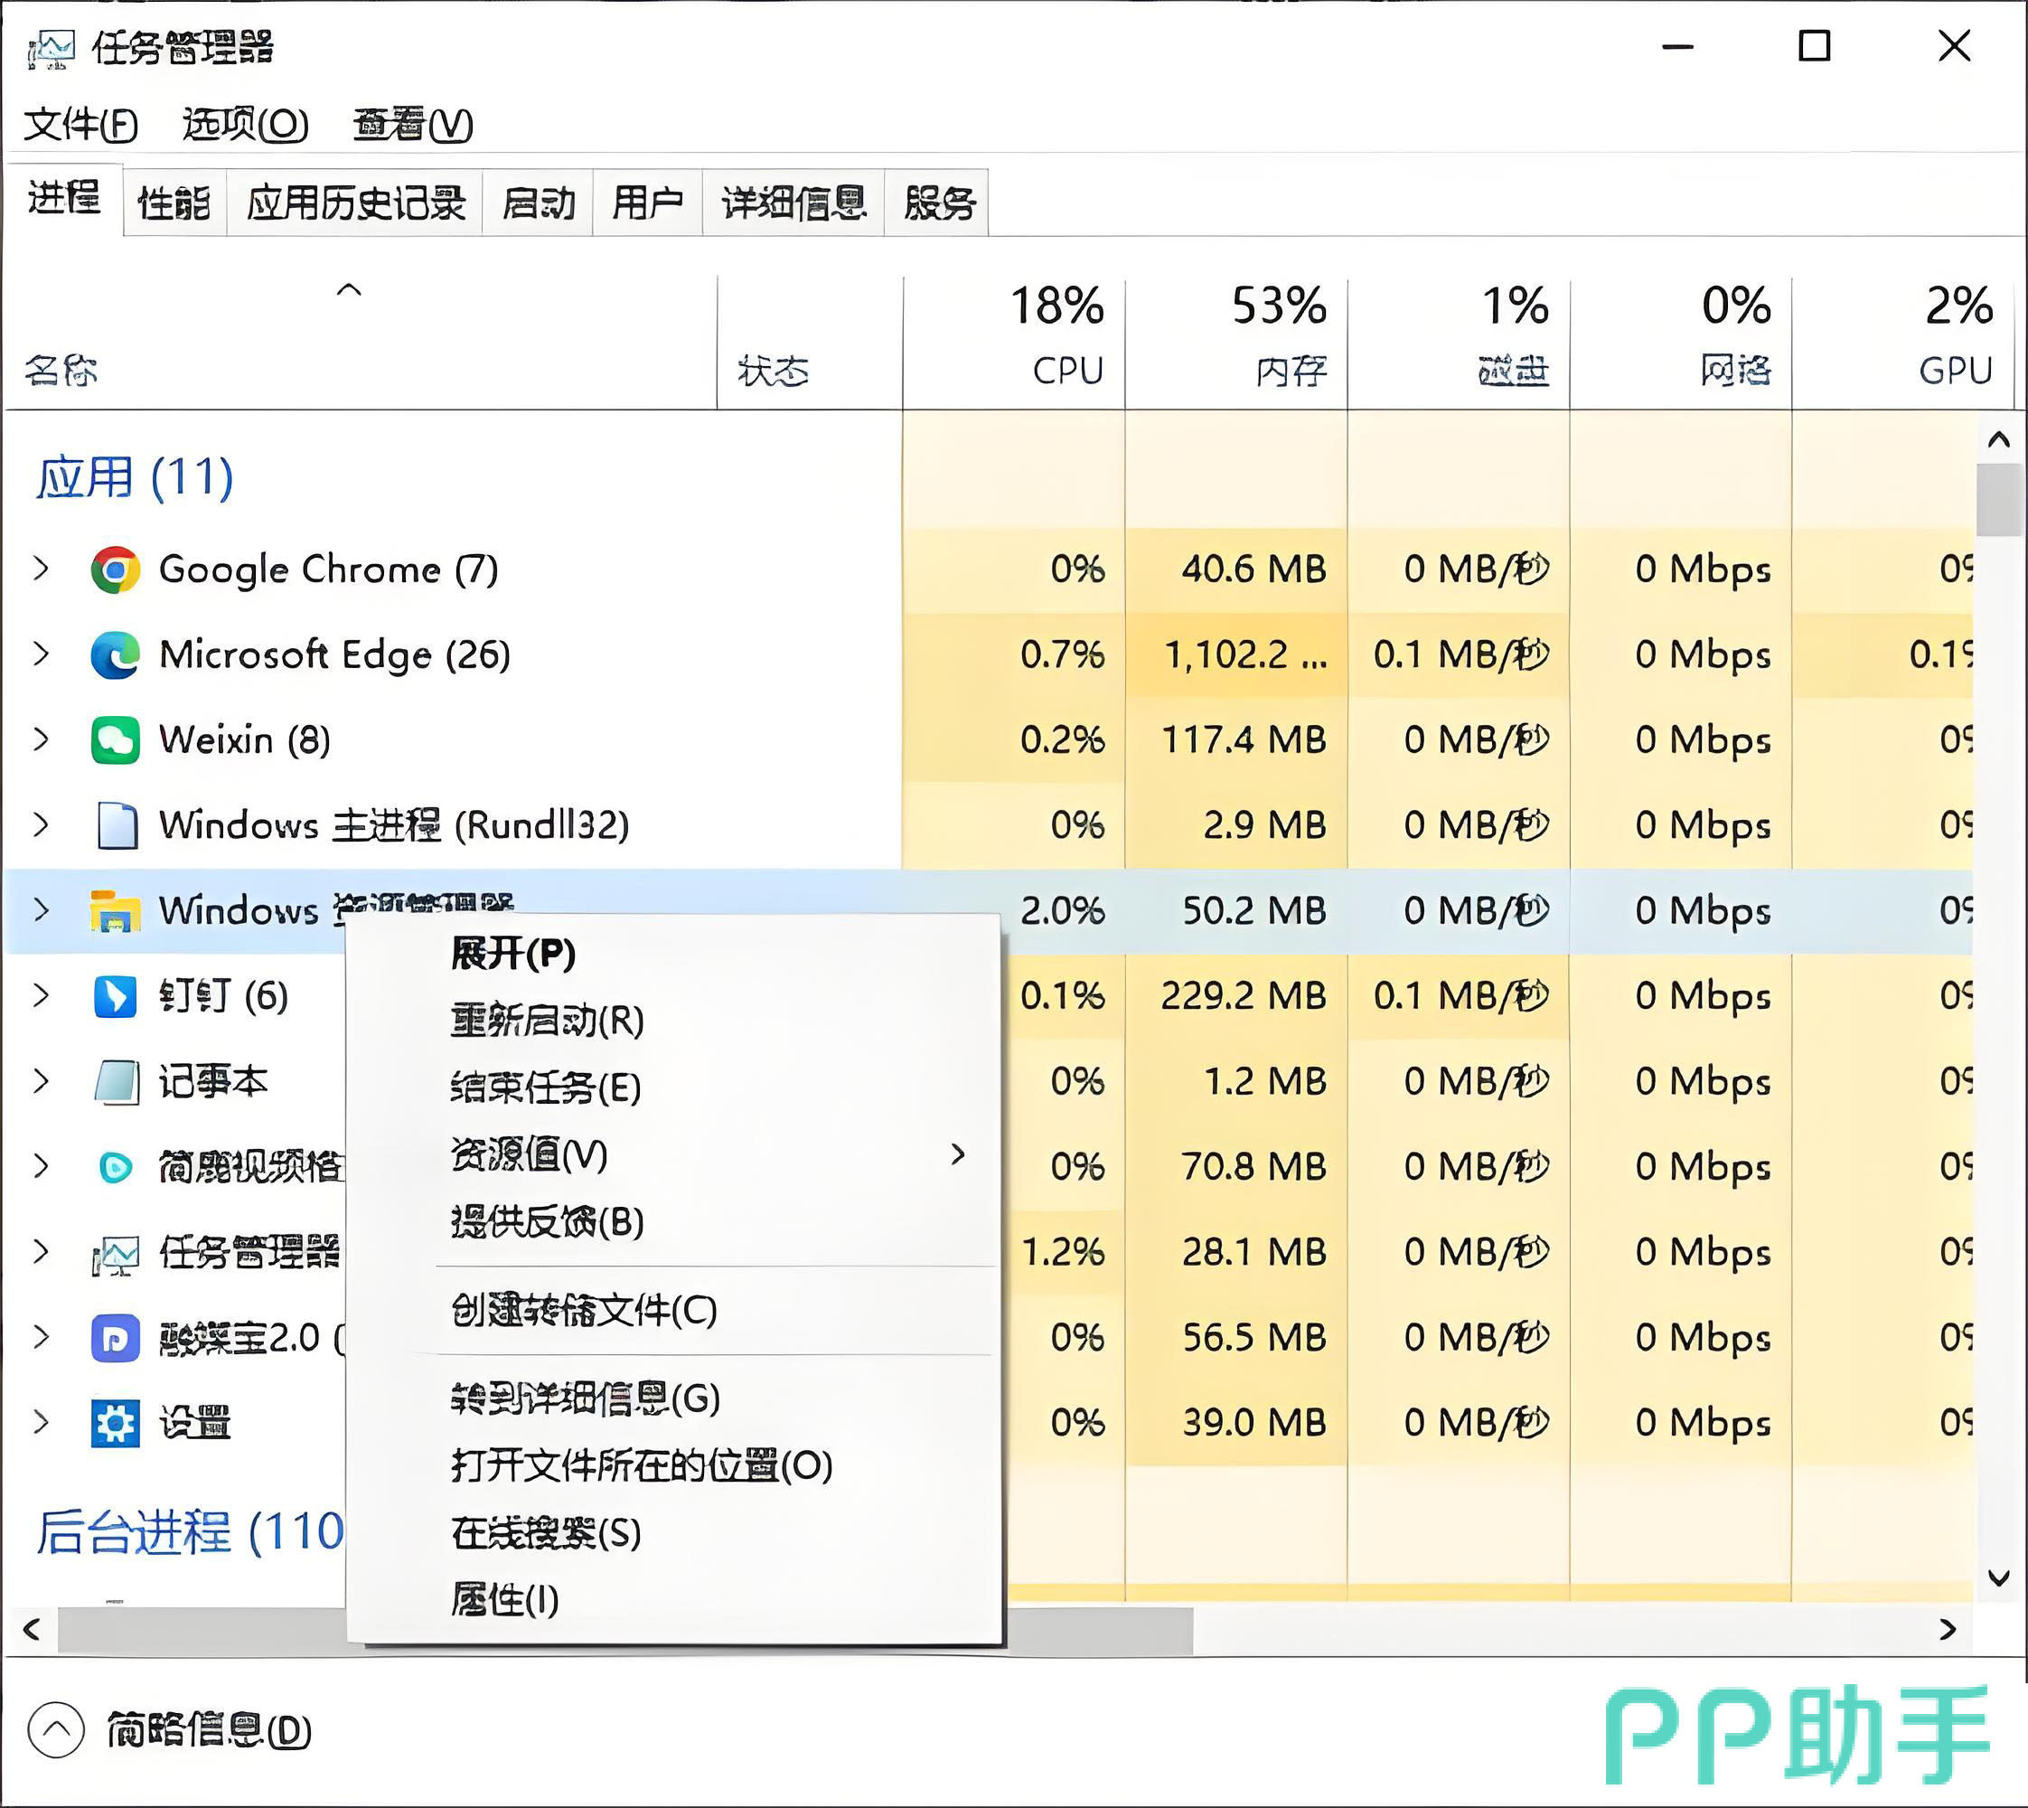The image size is (2028, 1808).
Task: Open the 选项(O) menu
Action: point(244,124)
